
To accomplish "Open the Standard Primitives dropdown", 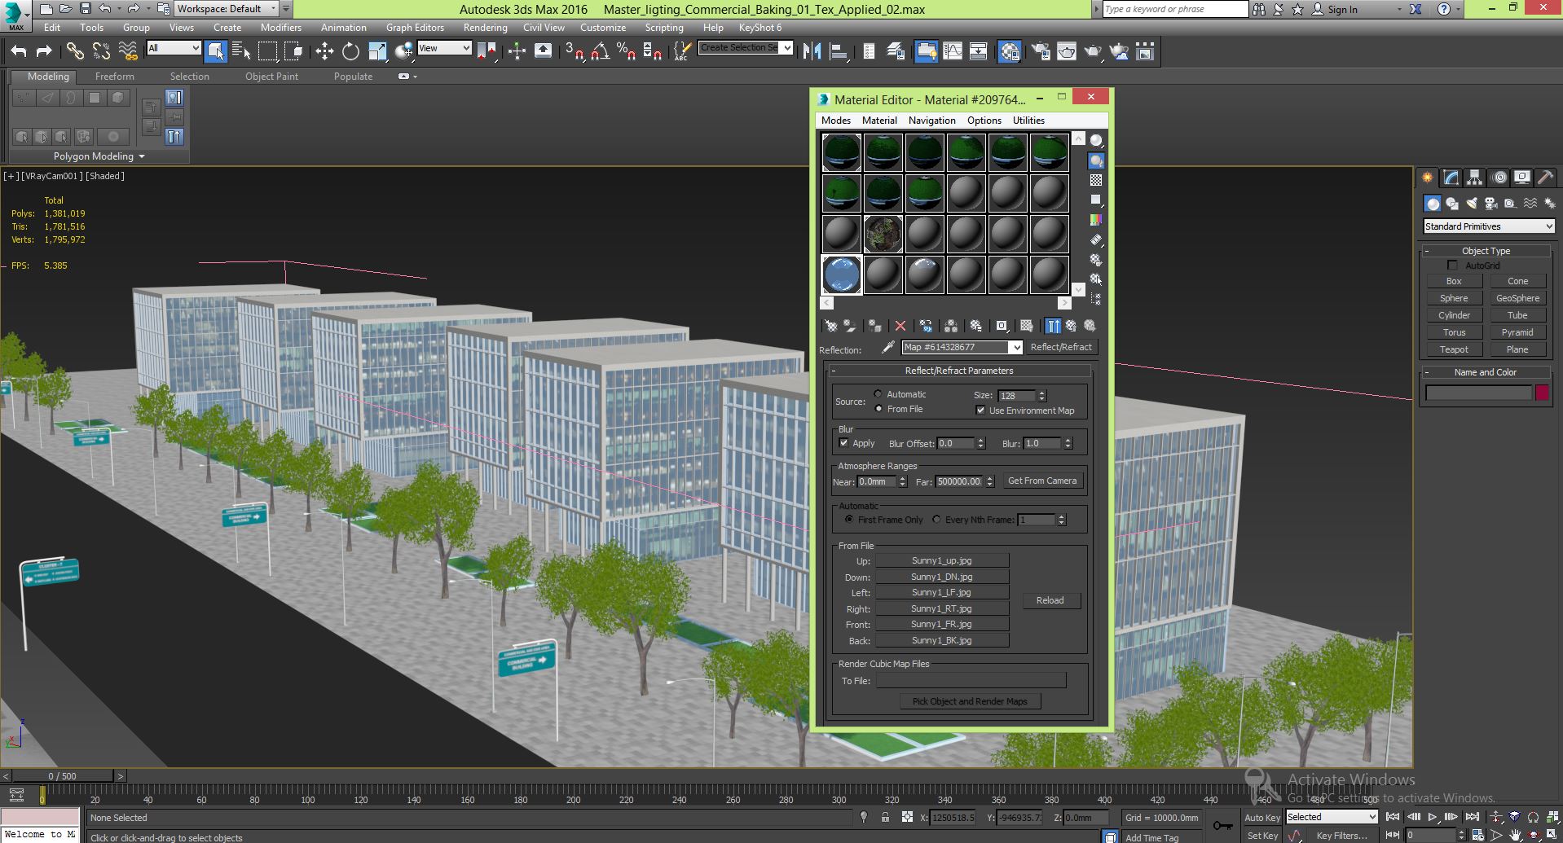I will tap(1488, 226).
